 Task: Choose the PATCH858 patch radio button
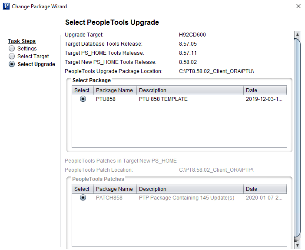pos(83,198)
